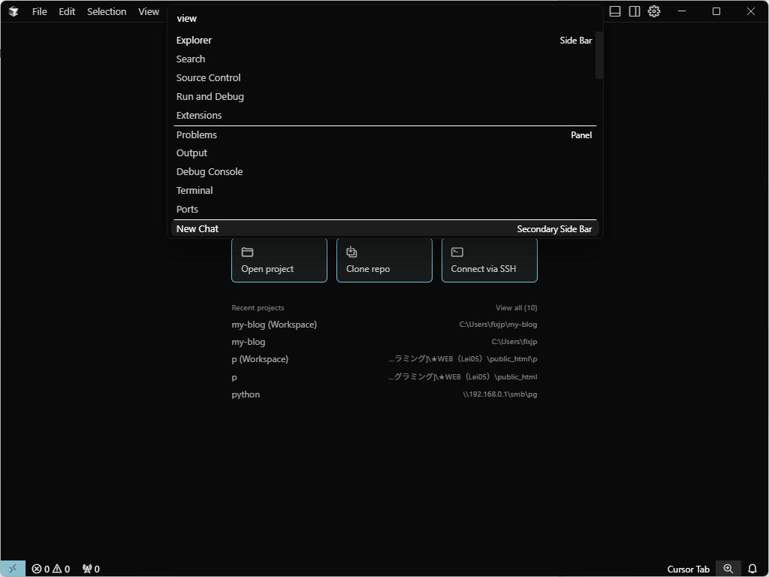The width and height of the screenshot is (769, 577).
Task: Select Source Control from the view list
Action: point(208,78)
